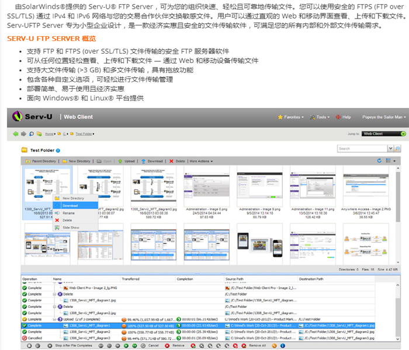Click the blue info icon in transfer toolbar
Viewport: 409px width, 350px height.
coord(282,346)
